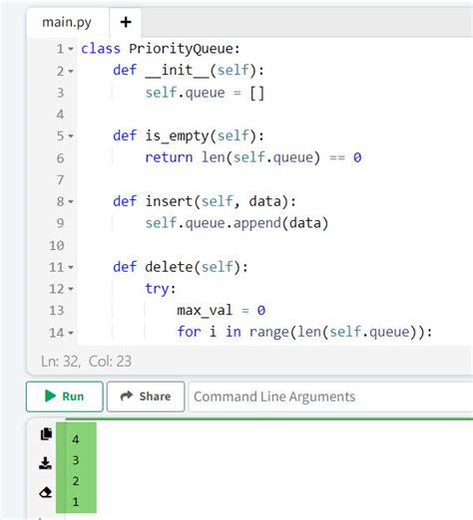The image size is (473, 520).
Task: Click the 'self.queue.append(data)' line
Action: point(236,223)
